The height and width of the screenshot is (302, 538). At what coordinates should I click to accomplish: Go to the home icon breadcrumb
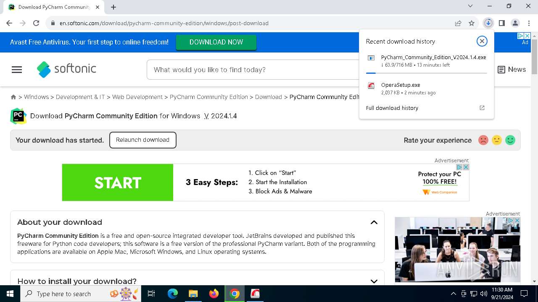[13, 97]
